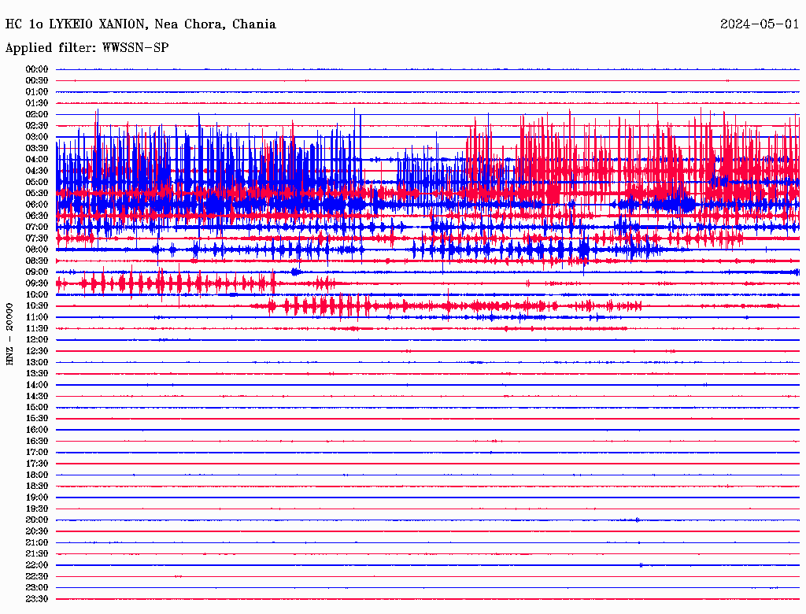Select the '07:30' time label

coord(37,239)
